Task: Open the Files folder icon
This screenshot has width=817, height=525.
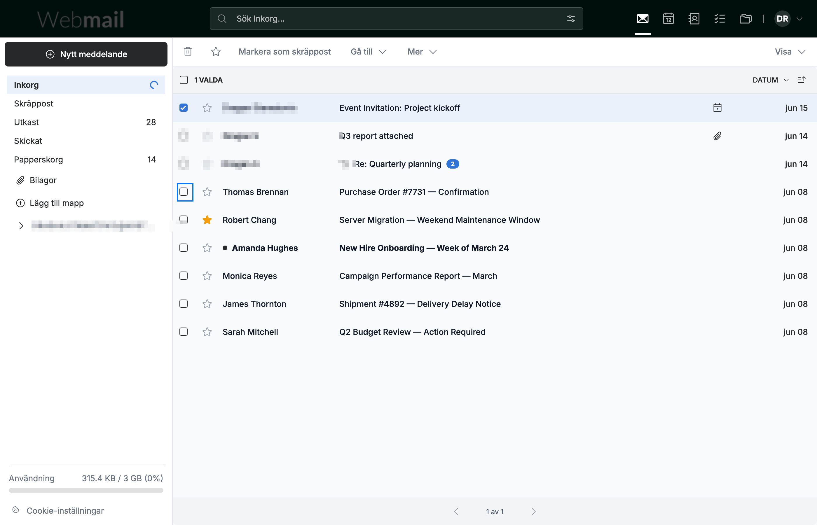Action: tap(746, 19)
